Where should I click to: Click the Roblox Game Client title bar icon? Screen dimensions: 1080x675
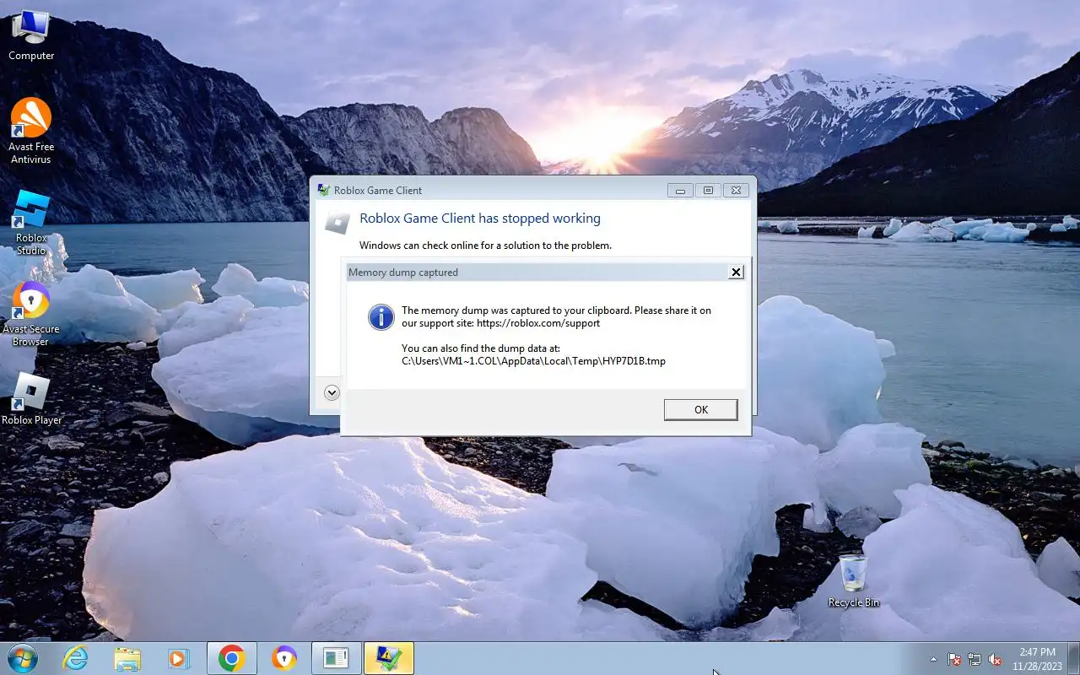(323, 190)
